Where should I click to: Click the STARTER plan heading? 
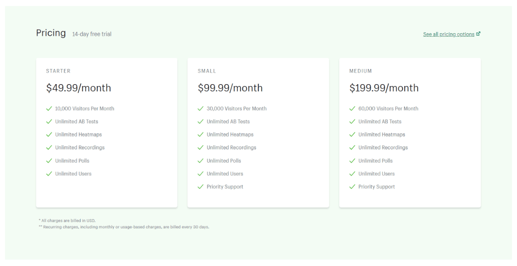point(58,71)
